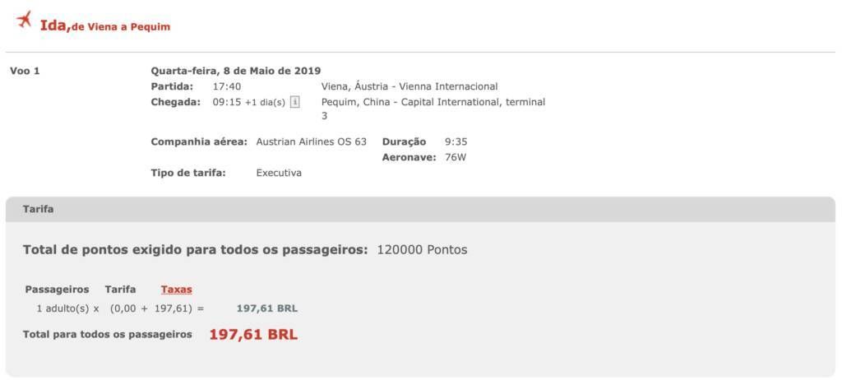Click the 'de Viena a Pequim' route title

[121, 27]
